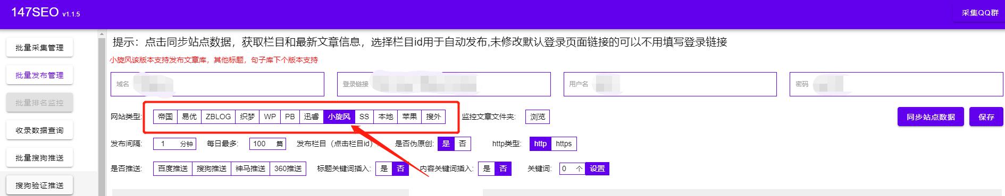Viewport: 1005px width, 196px height.
Task: Open 批量排名监控 in the sidebar
Action: 39,103
